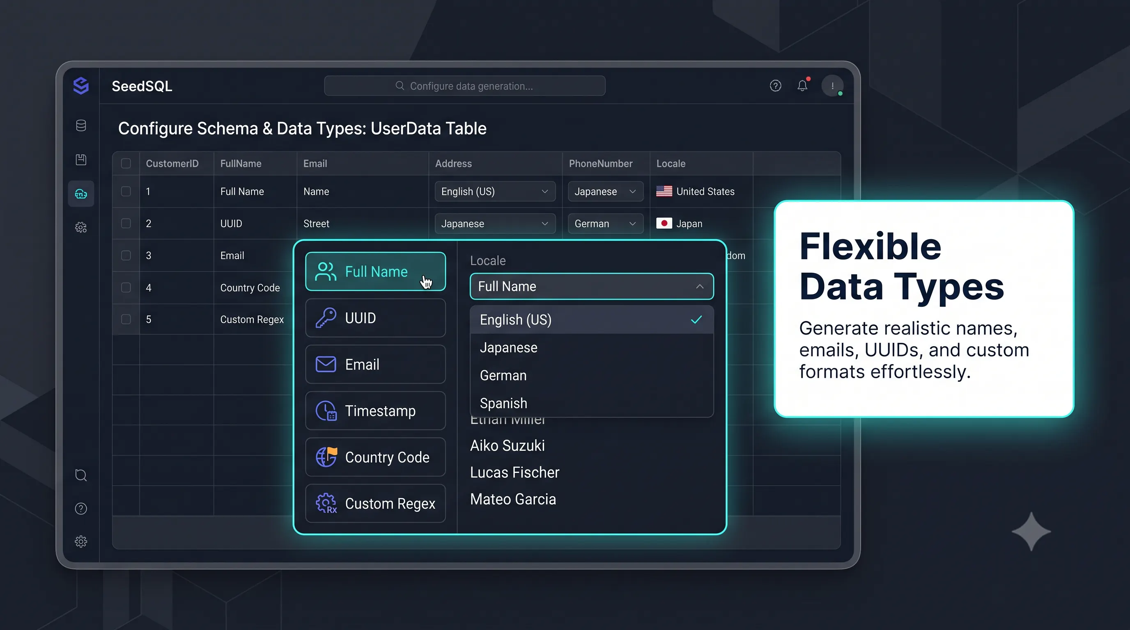Click the sample name Aiko Suzuki
This screenshot has height=630, width=1130.
tap(507, 445)
